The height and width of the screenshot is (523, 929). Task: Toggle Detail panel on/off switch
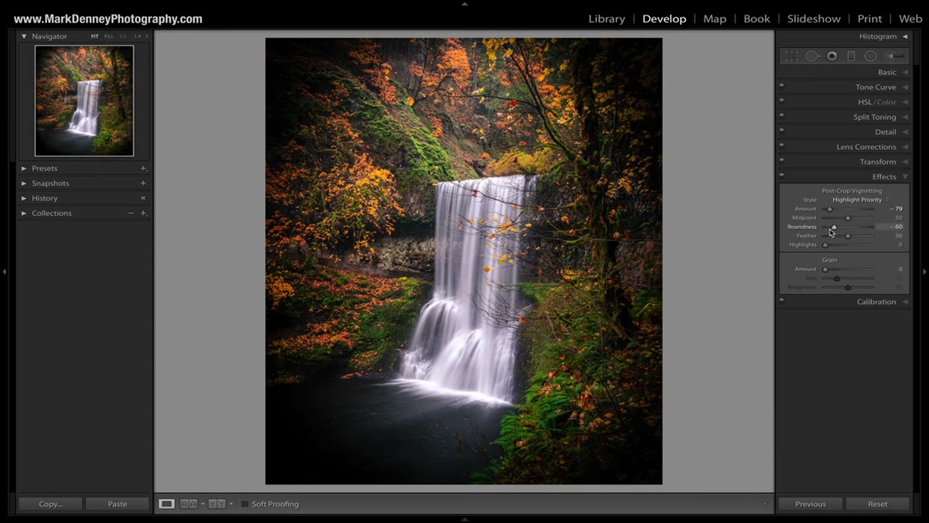[782, 130]
